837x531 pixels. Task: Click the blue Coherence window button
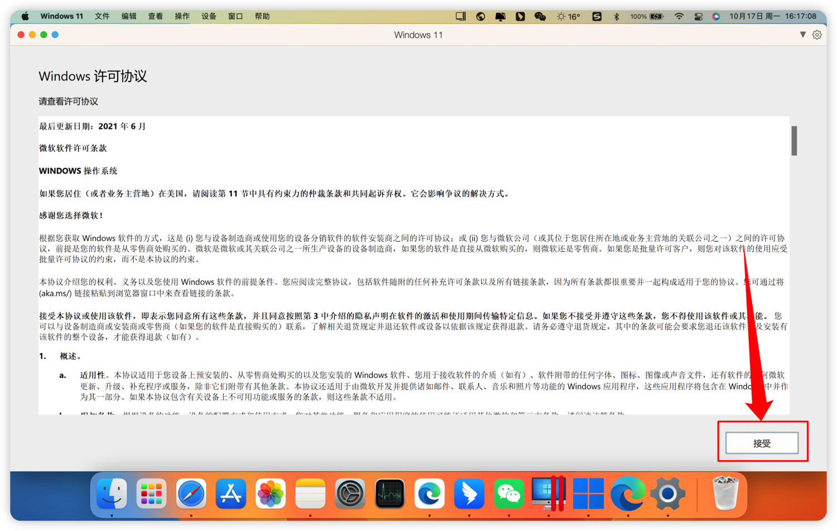pos(55,35)
